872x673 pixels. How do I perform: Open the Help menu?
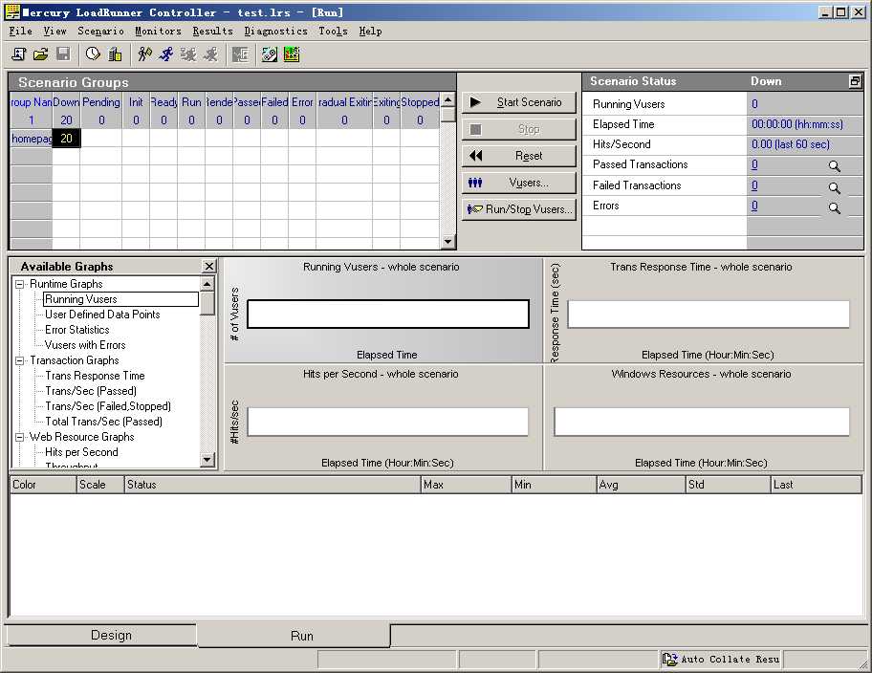[x=370, y=32]
